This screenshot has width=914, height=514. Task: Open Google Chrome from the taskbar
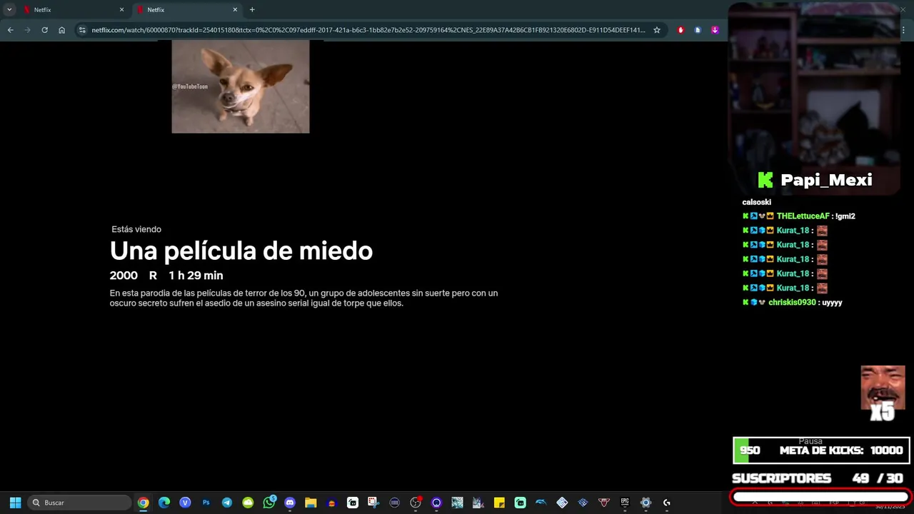(144, 503)
